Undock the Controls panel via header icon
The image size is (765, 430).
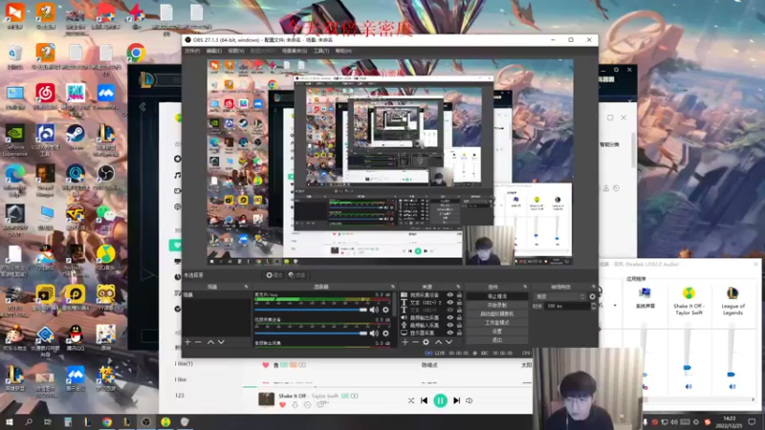pyautogui.click(x=525, y=287)
